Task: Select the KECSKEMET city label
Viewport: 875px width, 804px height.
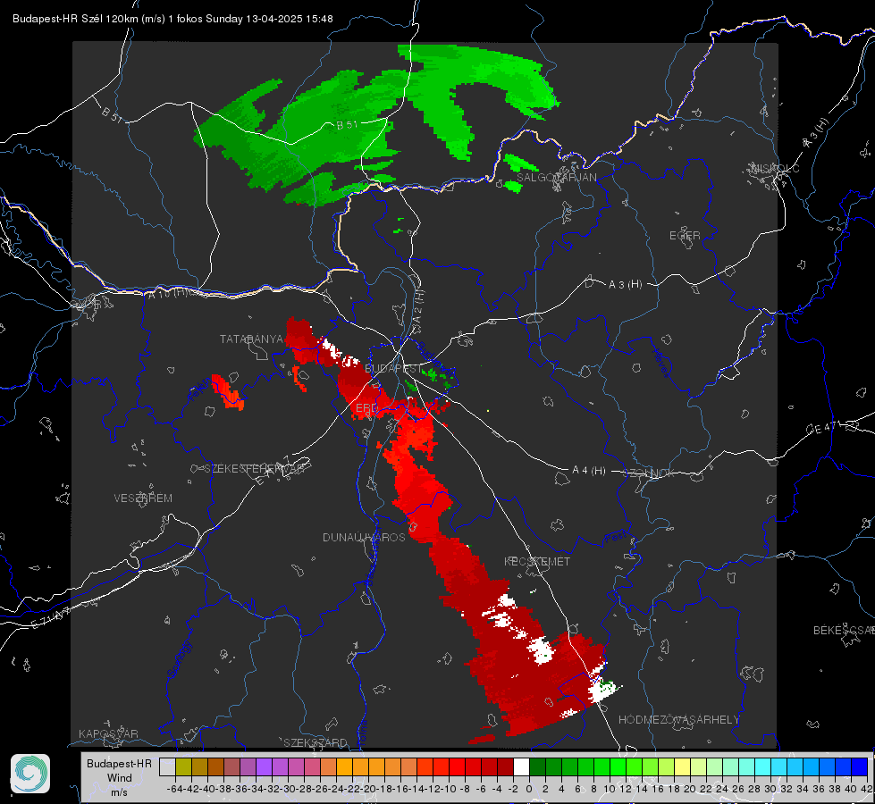Action: pyautogui.click(x=537, y=561)
